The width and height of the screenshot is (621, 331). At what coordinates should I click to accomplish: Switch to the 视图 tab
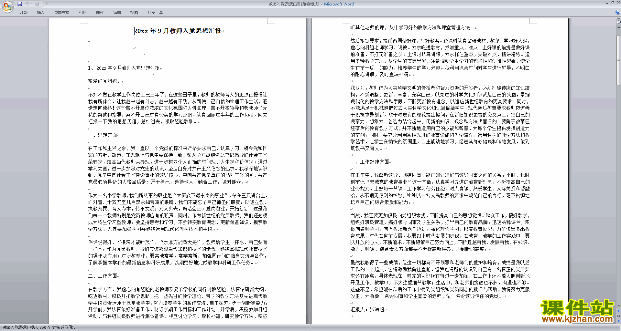(134, 13)
